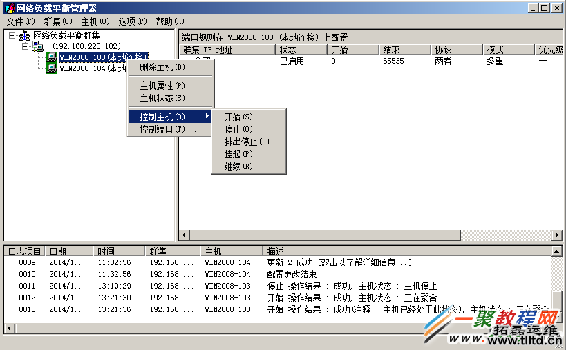
Task: Click the 描述 log column header
Action: tap(407, 251)
